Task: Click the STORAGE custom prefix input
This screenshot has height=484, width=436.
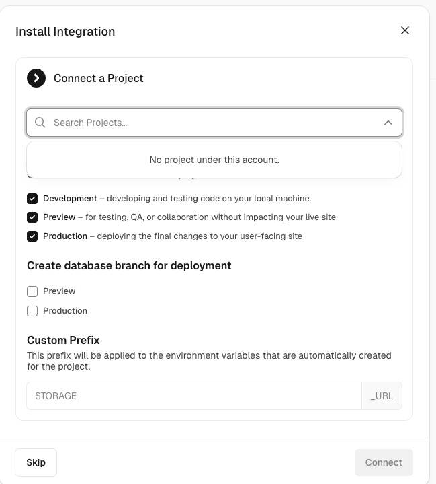Action: point(193,396)
